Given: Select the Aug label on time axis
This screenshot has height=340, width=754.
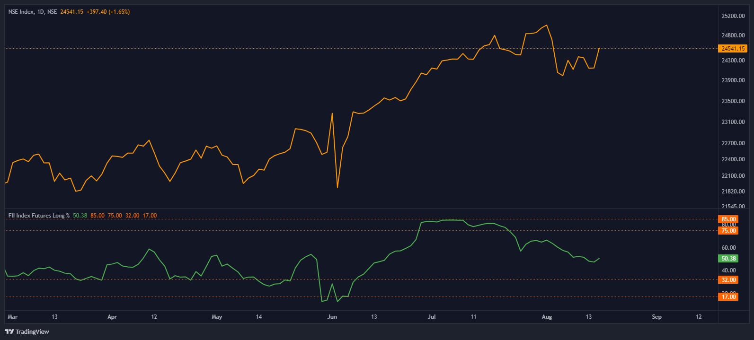Looking at the screenshot, I should coord(547,317).
